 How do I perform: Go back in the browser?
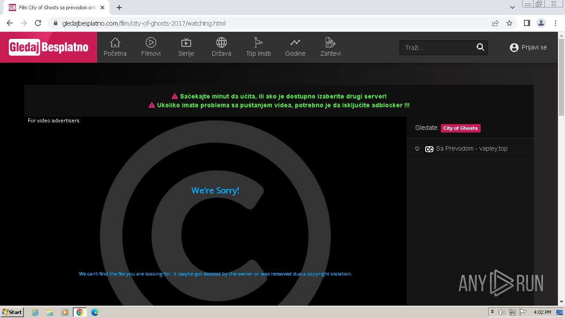(10, 23)
